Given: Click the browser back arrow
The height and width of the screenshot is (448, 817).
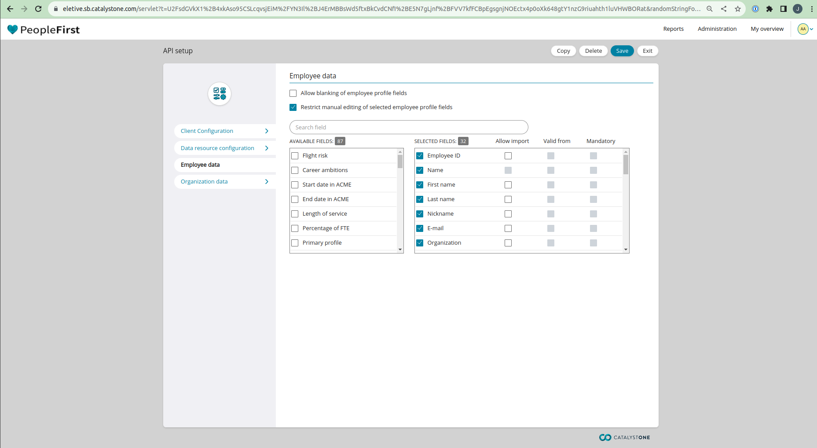Looking at the screenshot, I should tap(10, 9).
